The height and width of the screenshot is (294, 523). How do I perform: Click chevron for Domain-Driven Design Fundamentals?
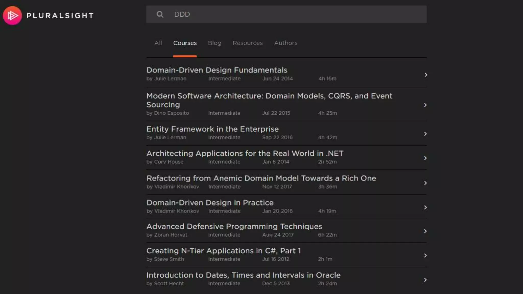425,75
